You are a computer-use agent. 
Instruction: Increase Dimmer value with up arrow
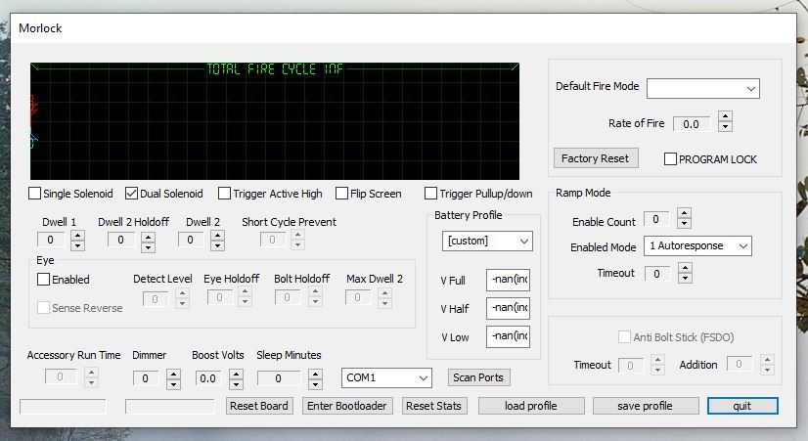[x=174, y=375]
